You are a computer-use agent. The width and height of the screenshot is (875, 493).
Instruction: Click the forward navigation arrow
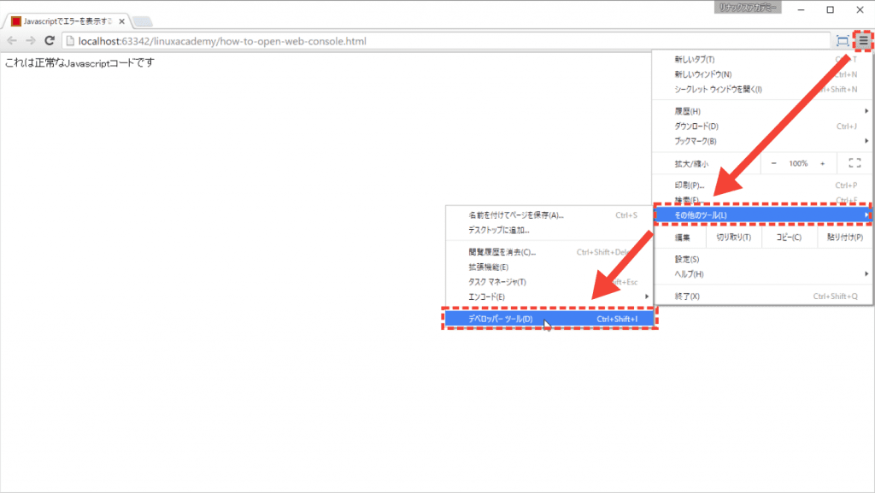[x=29, y=40]
